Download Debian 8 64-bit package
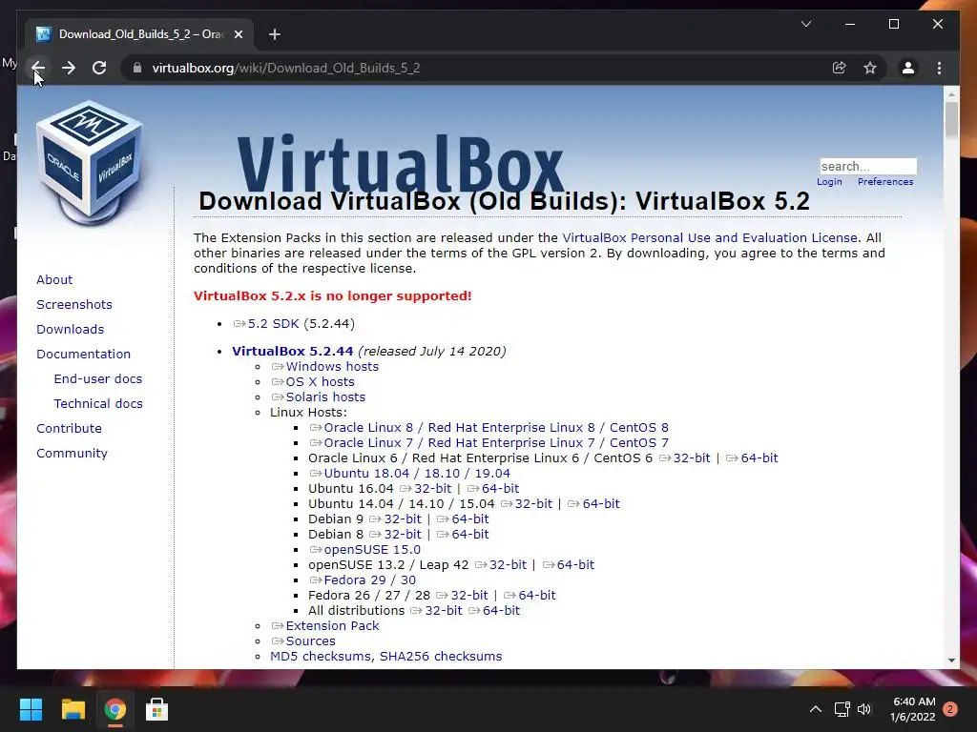 (x=469, y=534)
